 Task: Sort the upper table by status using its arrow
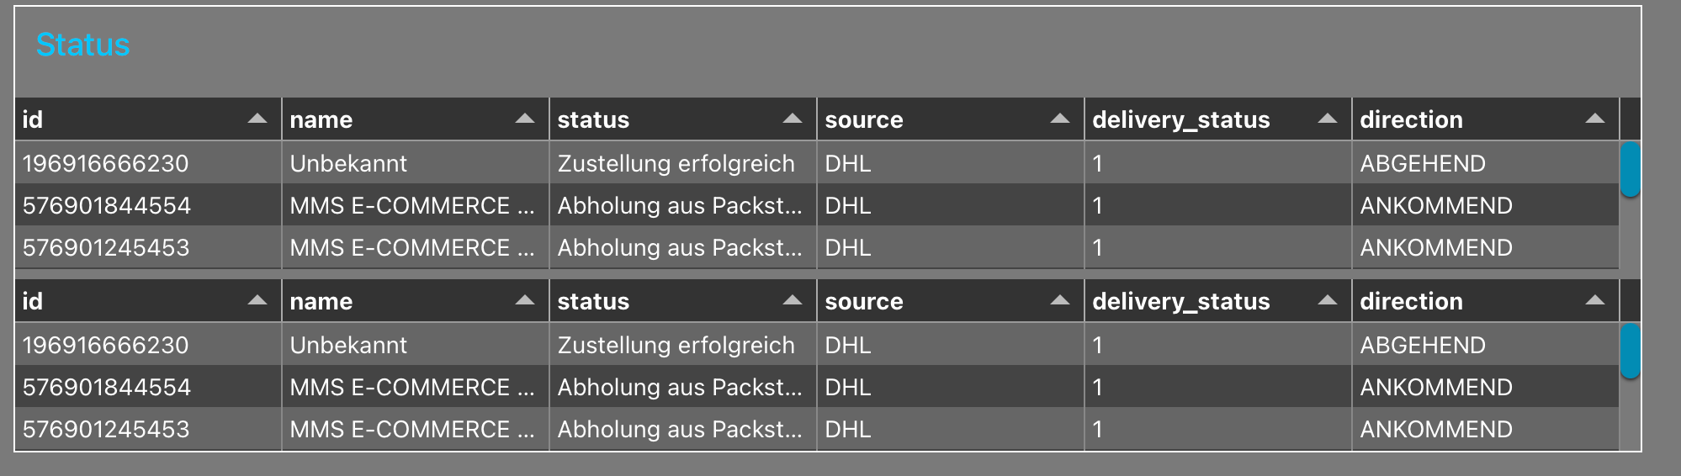[x=793, y=119]
